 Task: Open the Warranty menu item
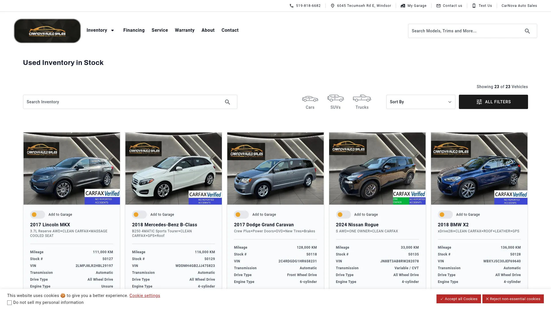[185, 30]
